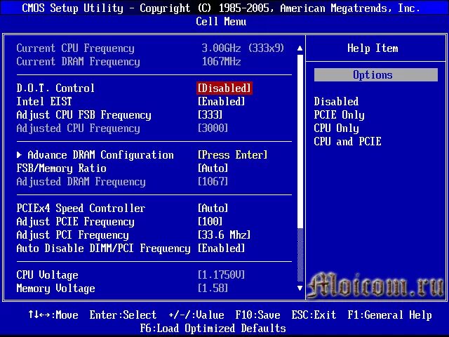Screen dimensions: 449x337
Task: Select the D.O.T. Control [Disabled] value
Action: 224,88
